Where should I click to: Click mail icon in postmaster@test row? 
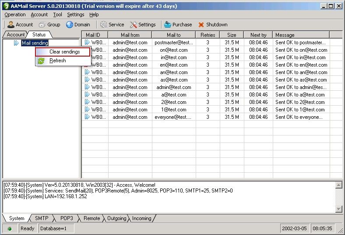87,42
